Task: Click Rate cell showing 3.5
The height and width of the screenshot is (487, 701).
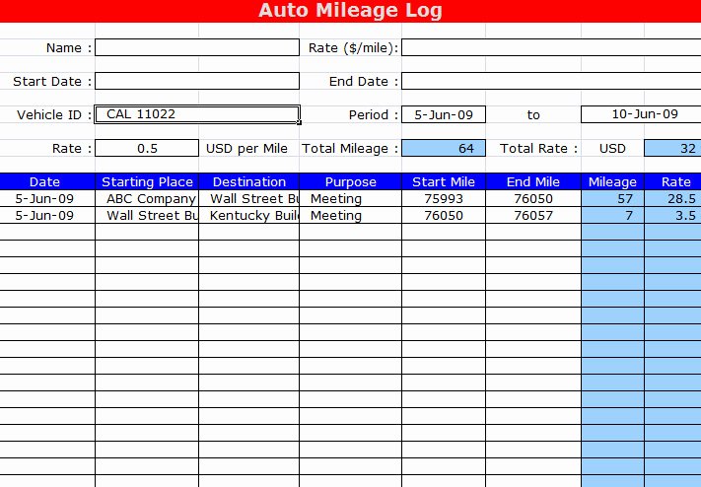Action: click(672, 215)
